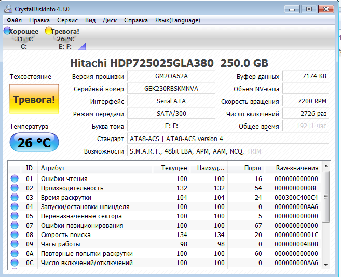341x277 pixels.
Task: Select the Ошибки чтения attribute row
Action: [165, 179]
